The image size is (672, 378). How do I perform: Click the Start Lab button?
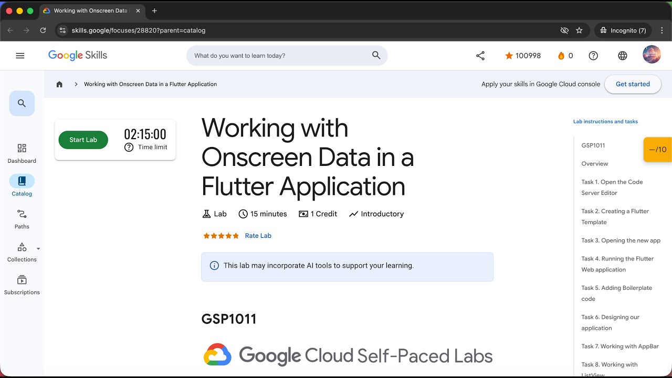(x=83, y=140)
